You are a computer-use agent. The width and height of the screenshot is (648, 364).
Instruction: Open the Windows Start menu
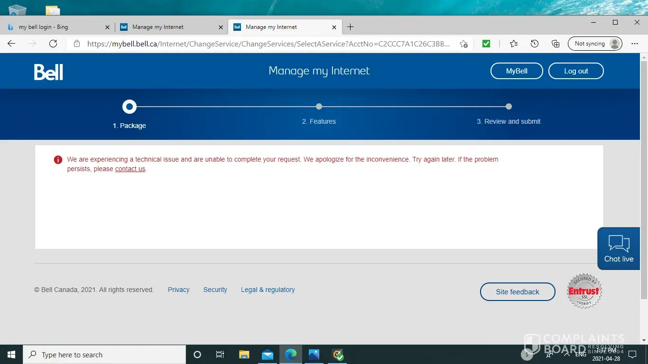pos(11,355)
